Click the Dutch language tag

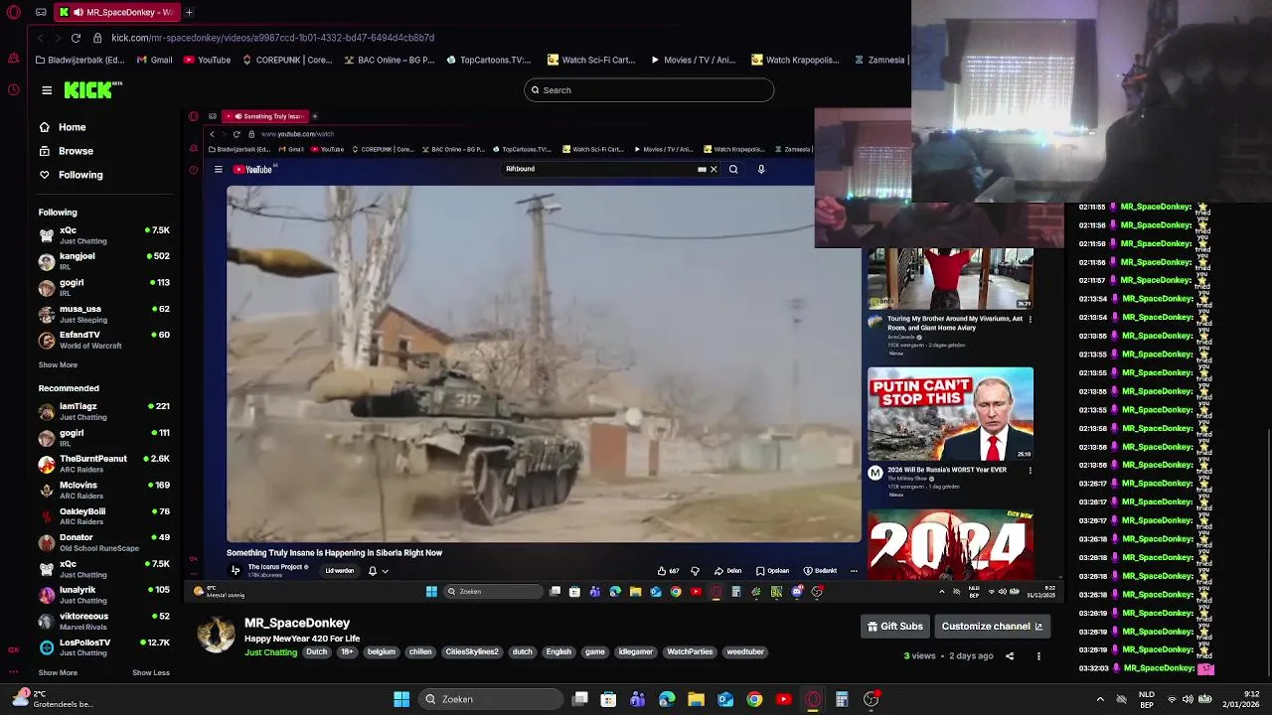(316, 652)
